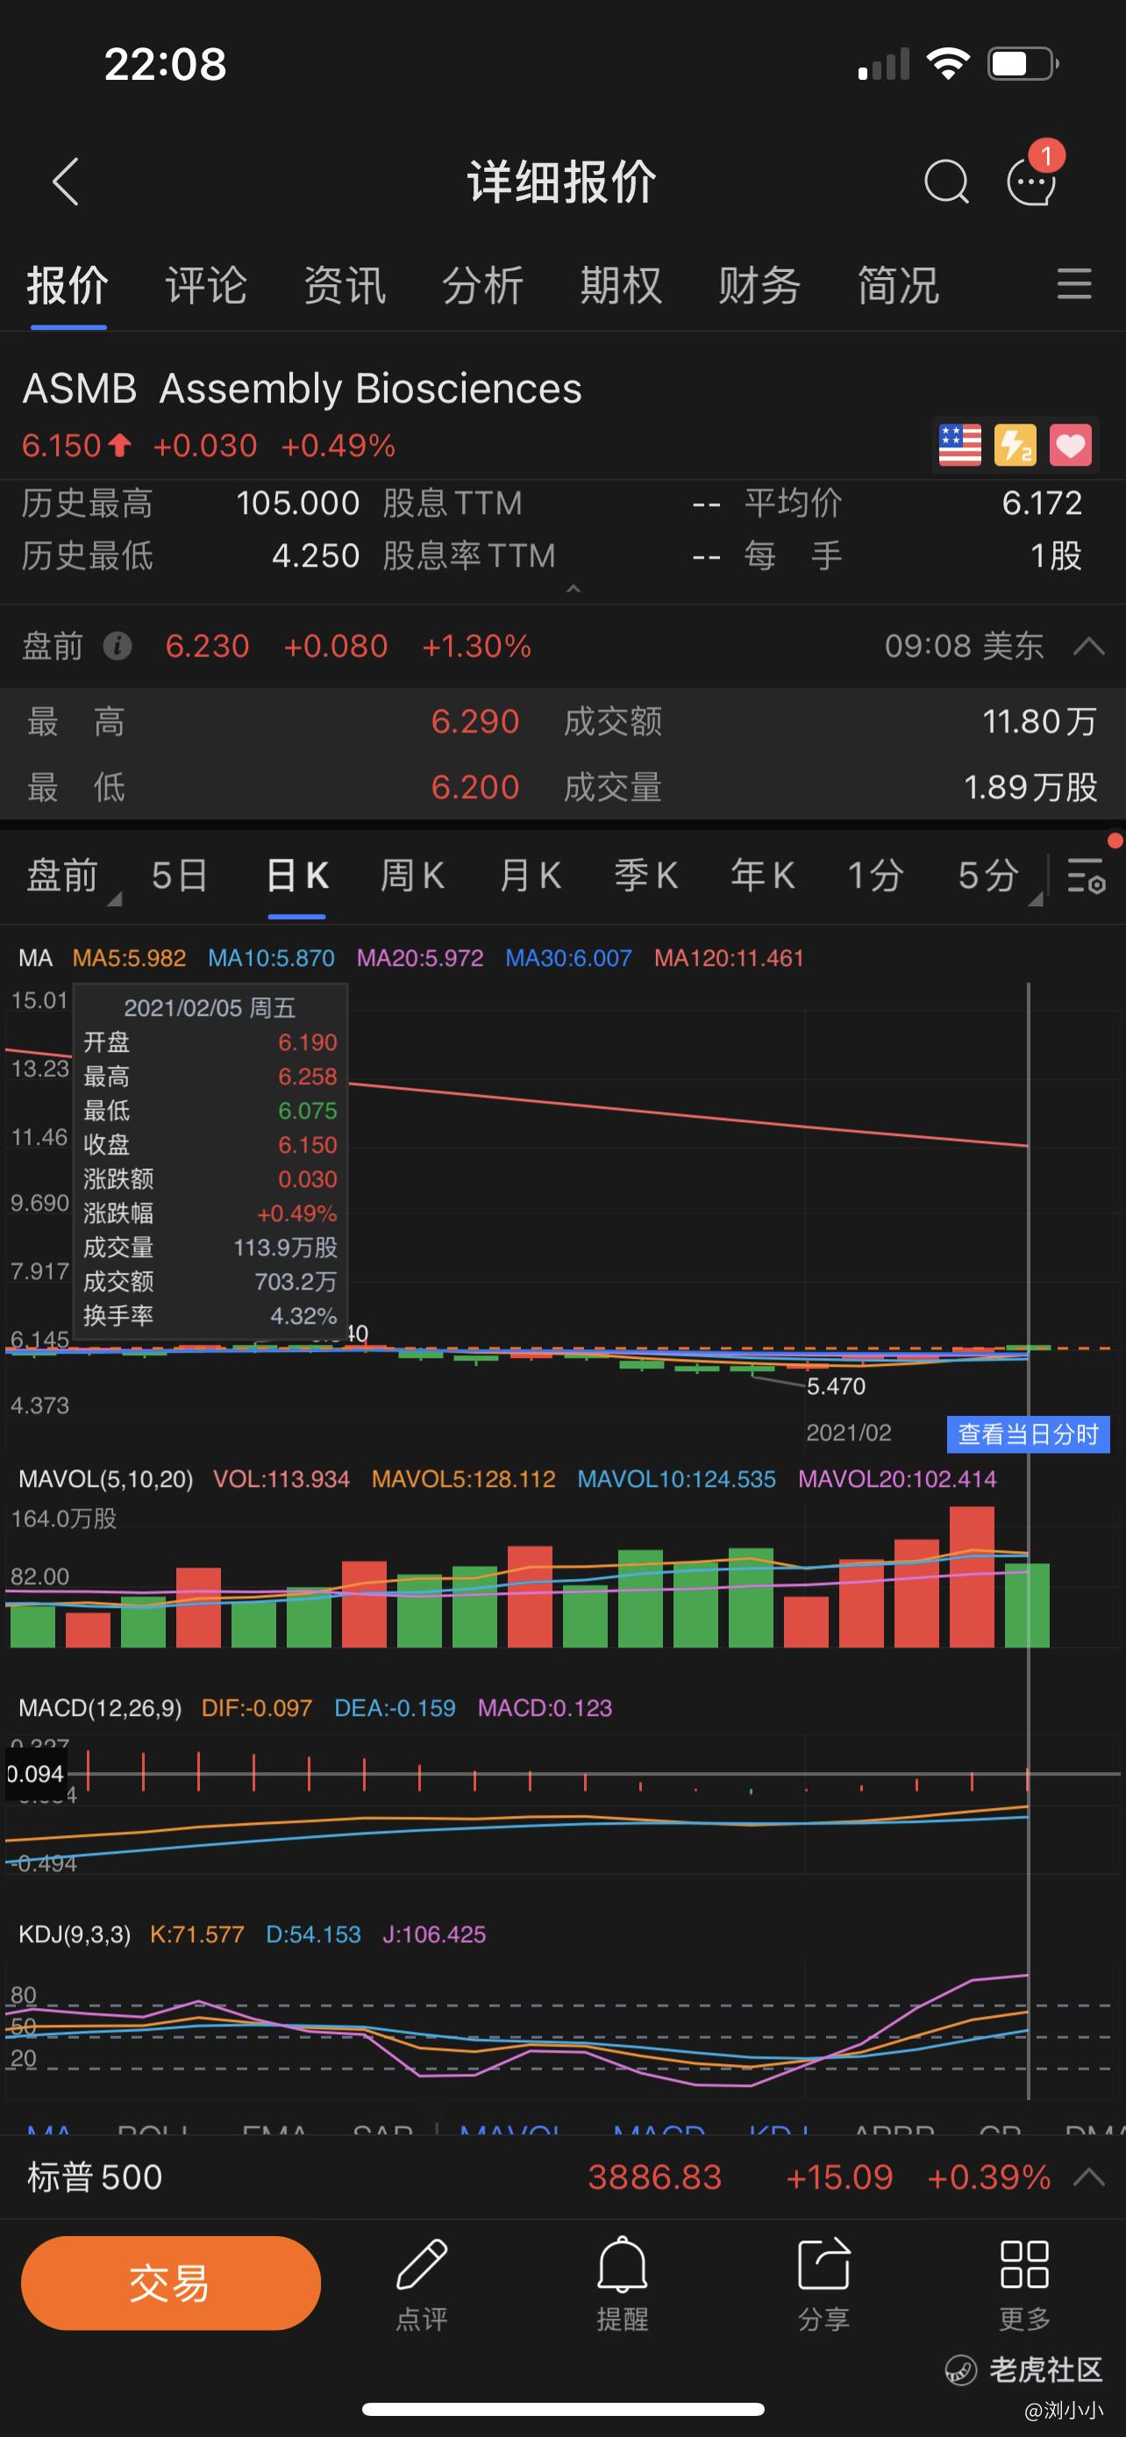The image size is (1126, 2437).
Task: Tap the 查看当日分时 button
Action: [x=1028, y=1434]
